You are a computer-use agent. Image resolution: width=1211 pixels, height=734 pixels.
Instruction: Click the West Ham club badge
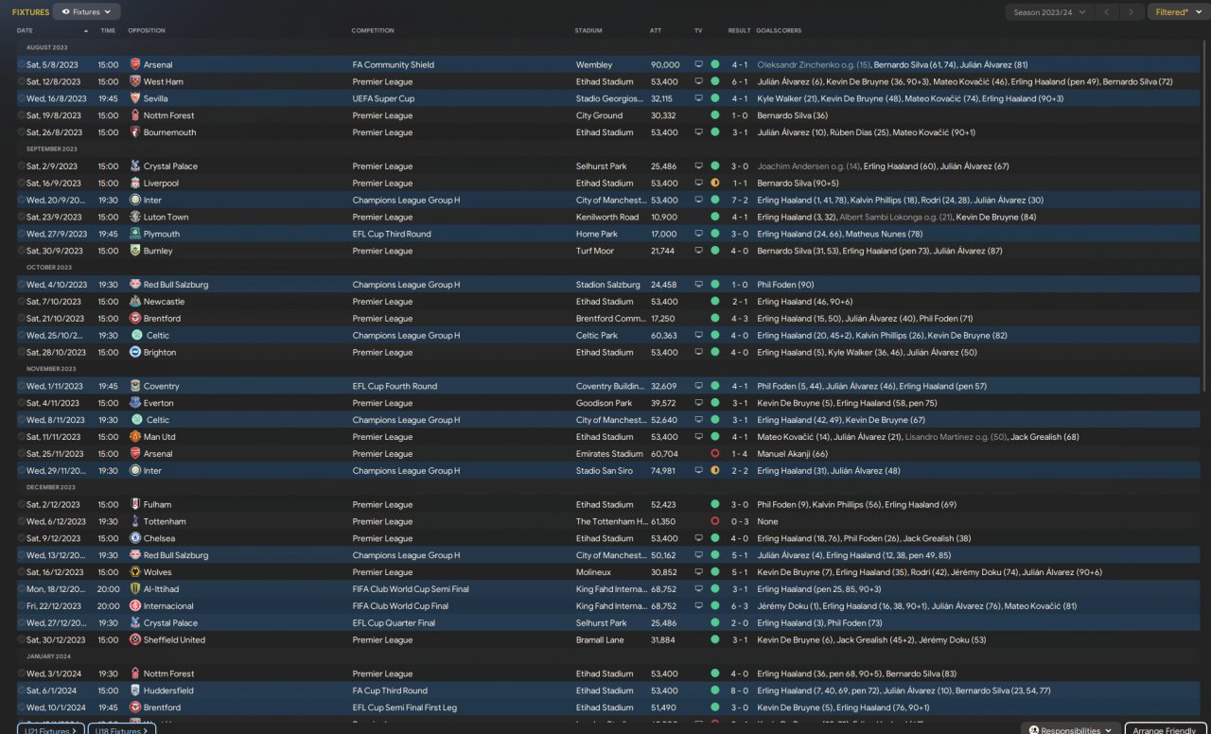pos(134,82)
